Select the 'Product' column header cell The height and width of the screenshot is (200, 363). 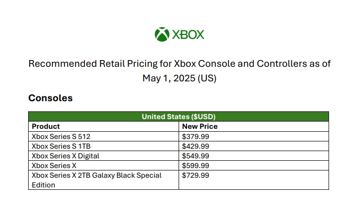pos(46,126)
